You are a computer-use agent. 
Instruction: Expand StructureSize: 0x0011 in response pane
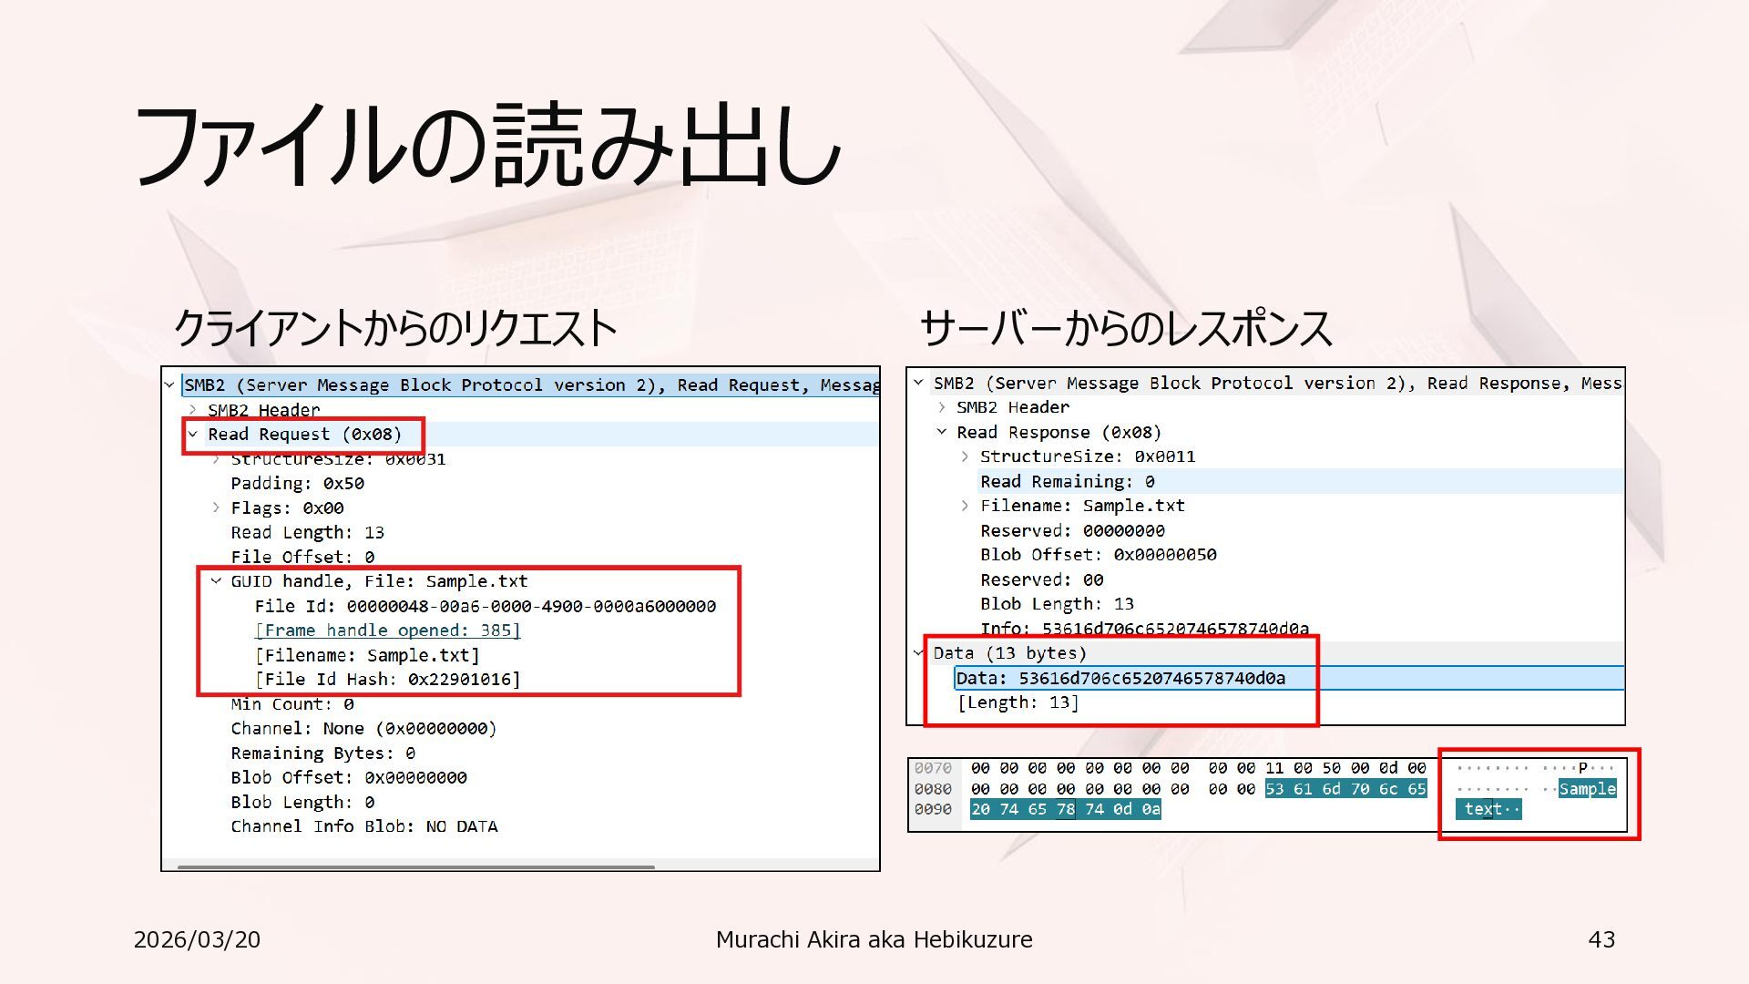965,456
